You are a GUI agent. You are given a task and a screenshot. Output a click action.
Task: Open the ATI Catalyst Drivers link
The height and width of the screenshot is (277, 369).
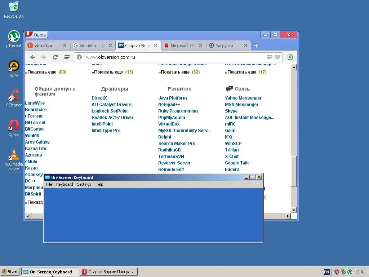click(x=112, y=105)
